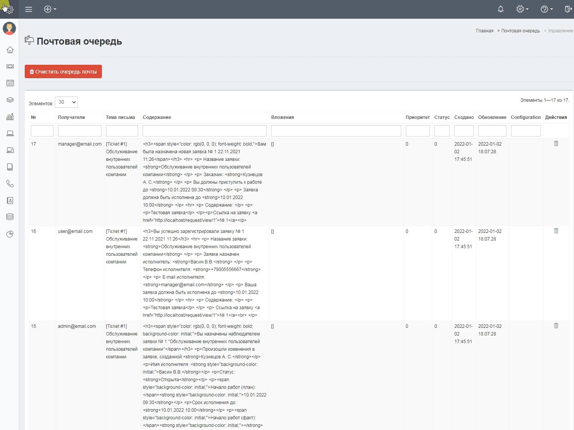
Task: Click the Содержание filter input field
Action: pos(204,131)
